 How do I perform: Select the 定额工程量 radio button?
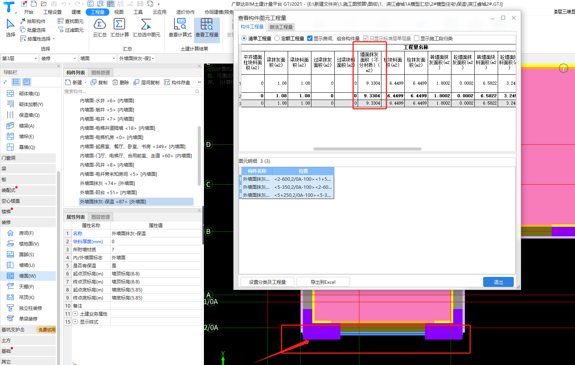277,38
